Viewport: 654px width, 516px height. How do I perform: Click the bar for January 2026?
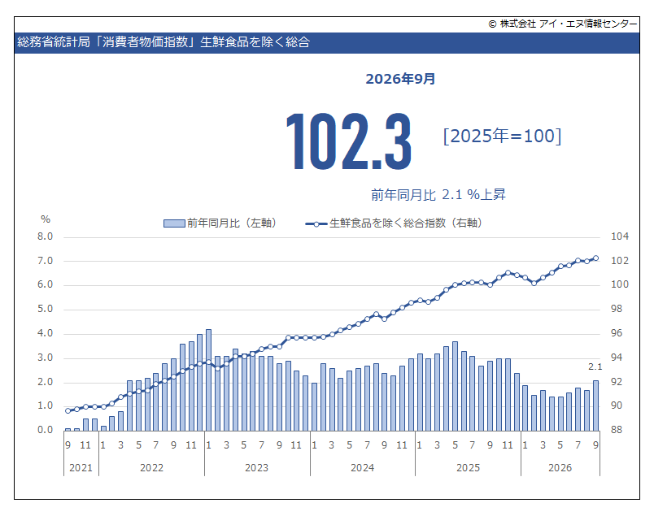(525, 408)
